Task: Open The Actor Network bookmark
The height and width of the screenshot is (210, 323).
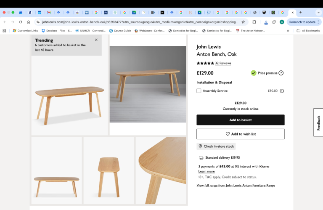Action: [250, 31]
